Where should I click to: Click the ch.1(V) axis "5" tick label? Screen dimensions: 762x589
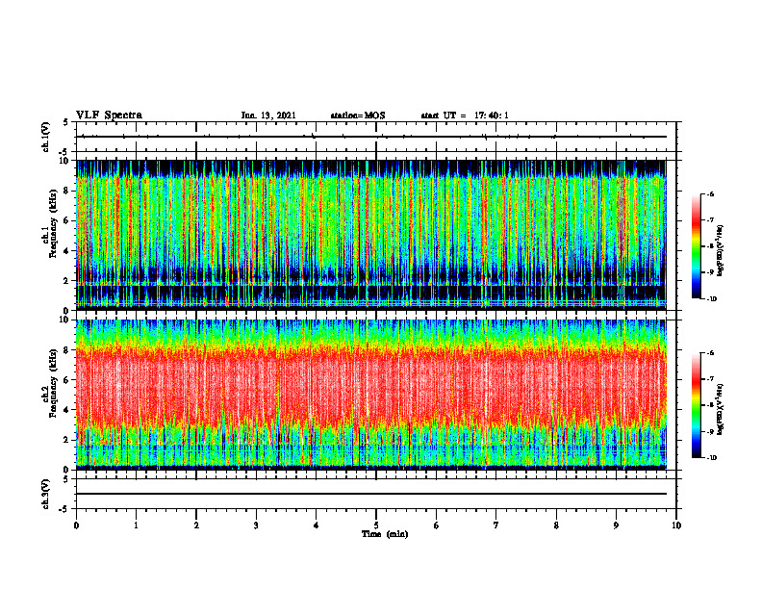click(66, 122)
